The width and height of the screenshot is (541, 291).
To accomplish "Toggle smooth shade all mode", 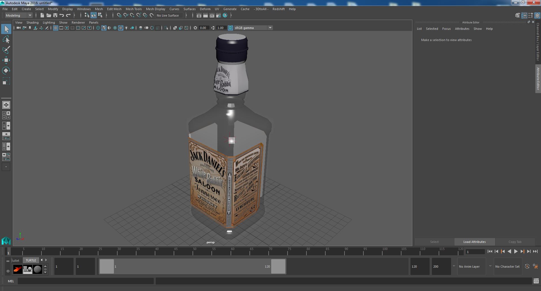I will (x=104, y=28).
